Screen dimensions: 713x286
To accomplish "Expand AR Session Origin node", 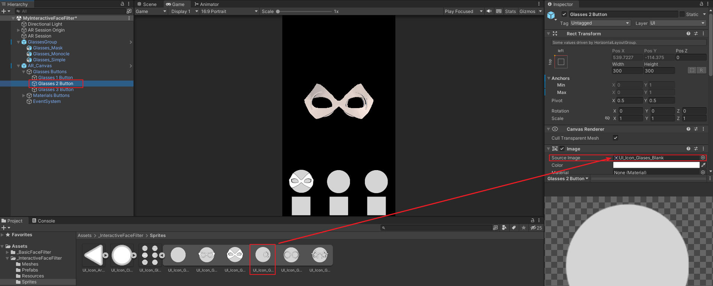I will click(19, 30).
